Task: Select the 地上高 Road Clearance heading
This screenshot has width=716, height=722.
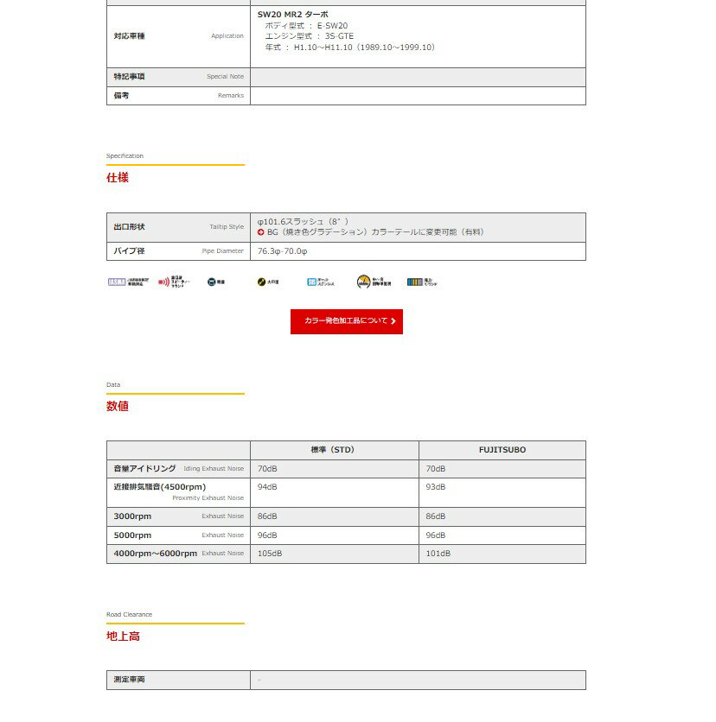Action: pos(123,636)
